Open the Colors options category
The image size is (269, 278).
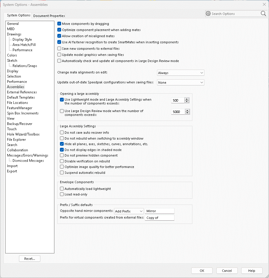pos(12,55)
